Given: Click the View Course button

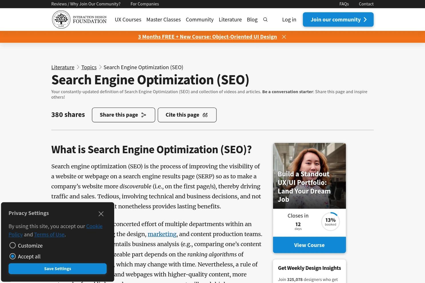Looking at the screenshot, I should pos(309,245).
